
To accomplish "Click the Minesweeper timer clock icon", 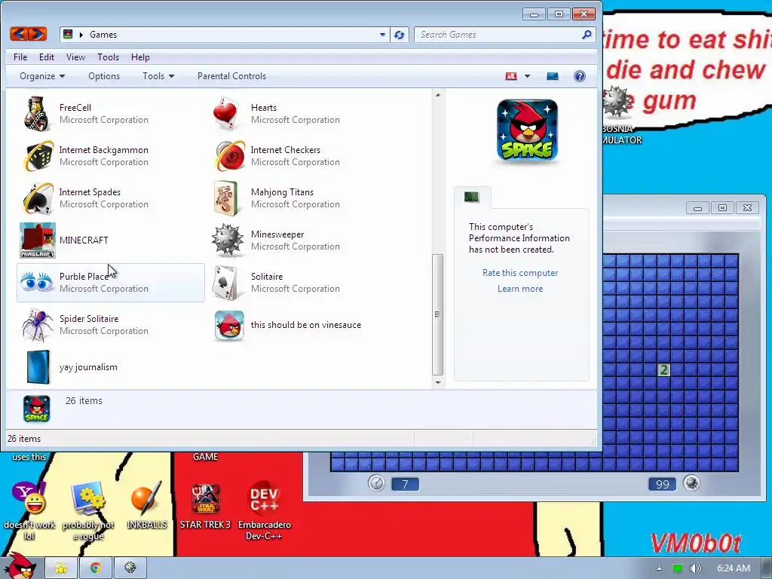I will (x=376, y=483).
